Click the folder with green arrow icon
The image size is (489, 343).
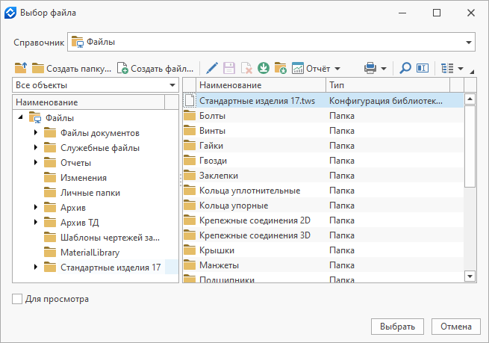(x=281, y=68)
